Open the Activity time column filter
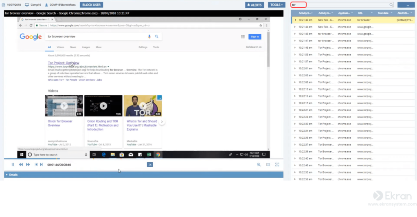417x217 pixels. (x=312, y=13)
